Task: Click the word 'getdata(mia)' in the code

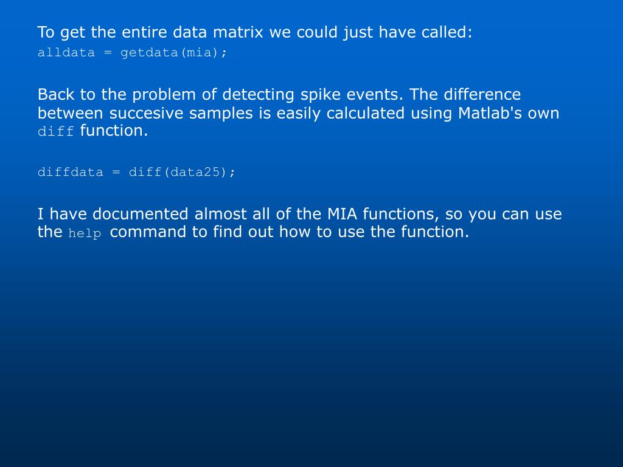Action: (x=169, y=52)
